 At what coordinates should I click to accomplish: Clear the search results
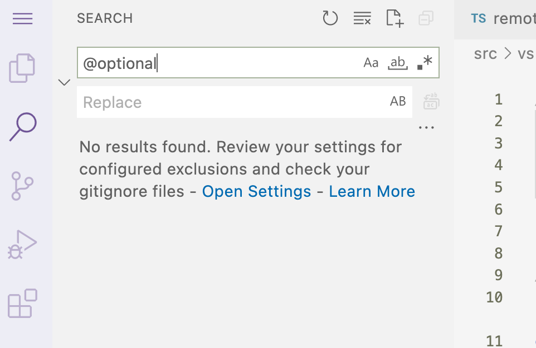pyautogui.click(x=362, y=18)
